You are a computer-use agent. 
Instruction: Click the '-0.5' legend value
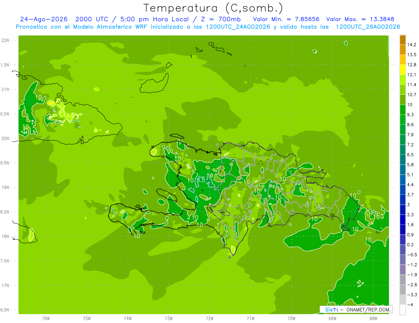coord(412,255)
